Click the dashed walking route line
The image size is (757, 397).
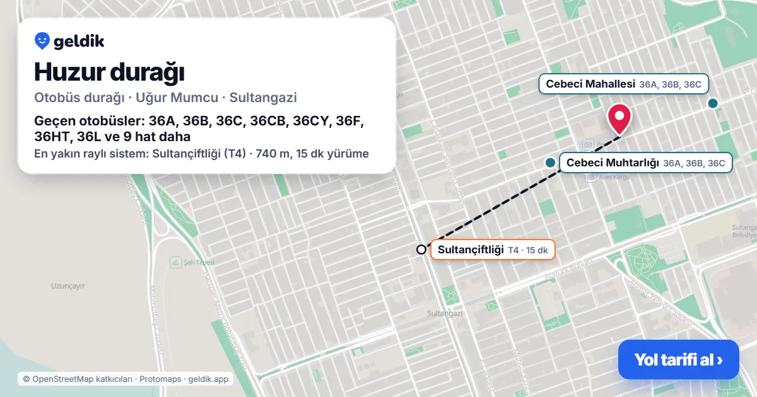[x=524, y=190]
